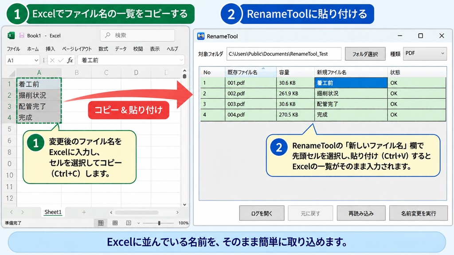454x255 pixels.
Task: Click the search magnifier icon in Excel
Action: (107, 35)
